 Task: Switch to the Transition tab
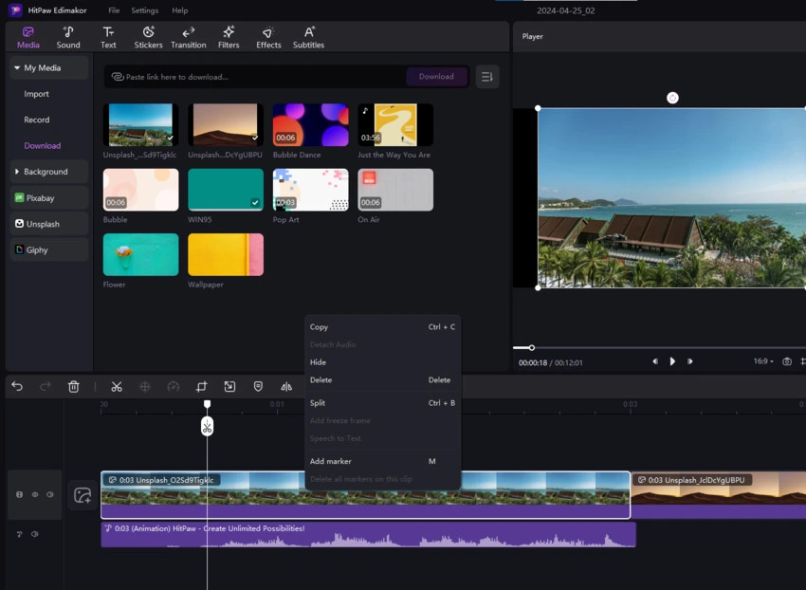pyautogui.click(x=189, y=37)
